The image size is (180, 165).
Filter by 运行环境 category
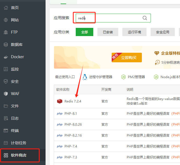coord(134,32)
